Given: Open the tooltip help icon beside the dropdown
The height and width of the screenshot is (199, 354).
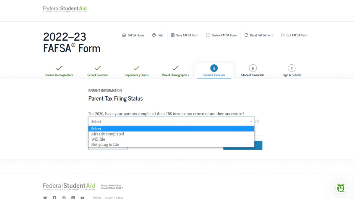Looking at the screenshot, I should click(x=257, y=121).
